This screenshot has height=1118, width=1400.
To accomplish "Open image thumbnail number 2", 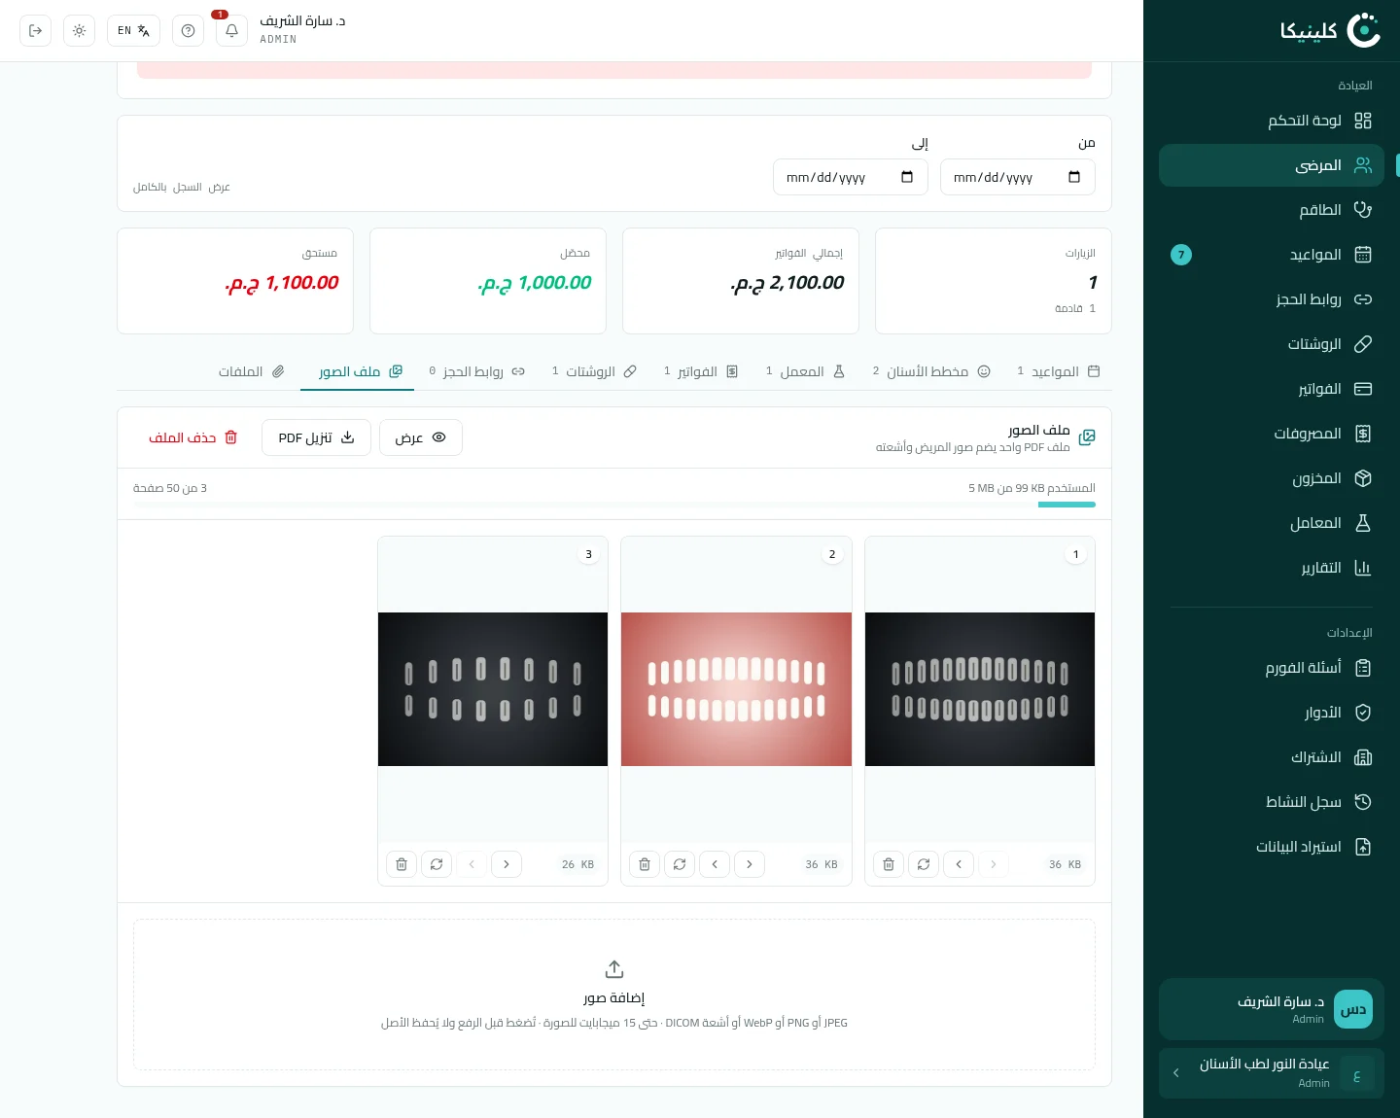I will [736, 689].
